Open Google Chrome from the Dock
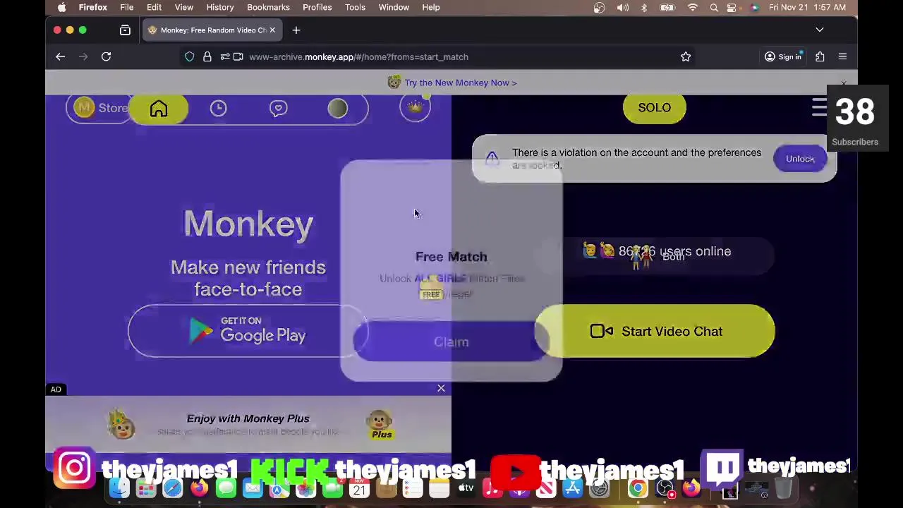Screen dimensions: 903x508 pyautogui.click(x=638, y=488)
